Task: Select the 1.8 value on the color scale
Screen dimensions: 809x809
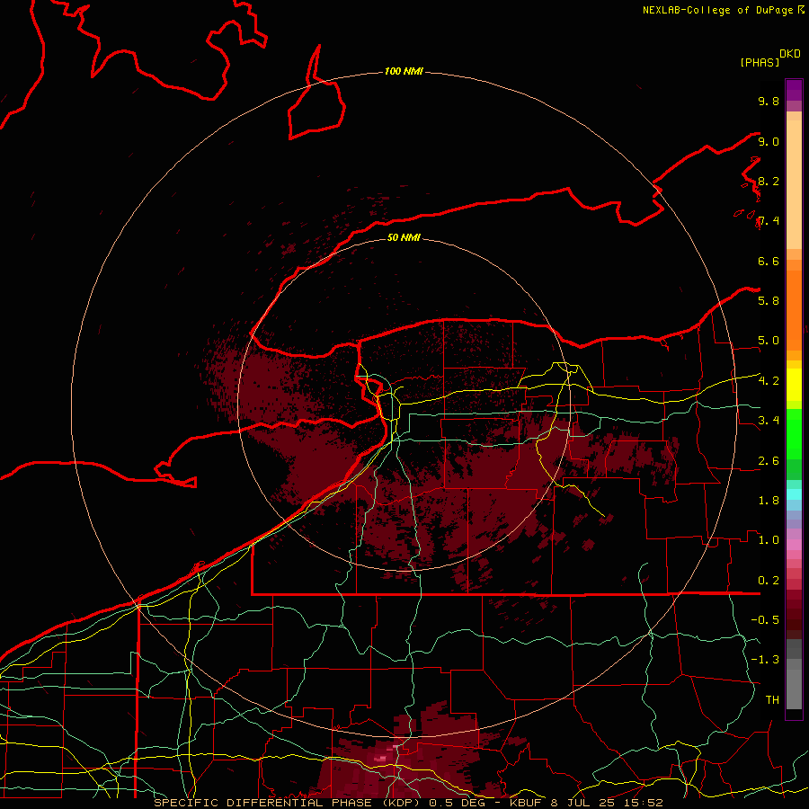Action: [769, 501]
